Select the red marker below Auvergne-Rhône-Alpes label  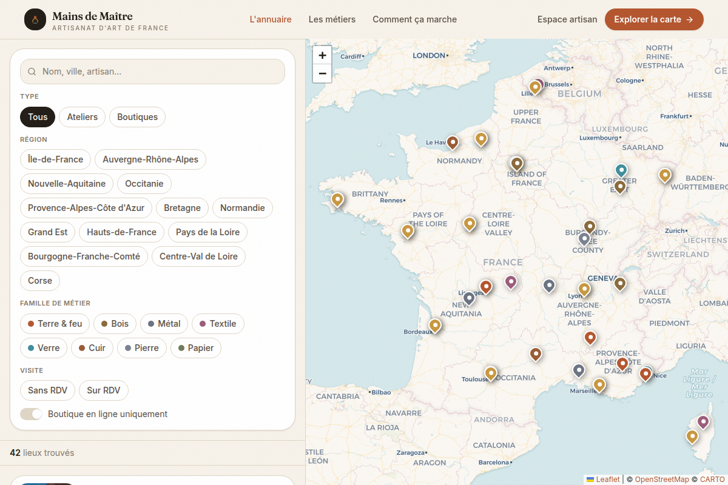click(590, 338)
